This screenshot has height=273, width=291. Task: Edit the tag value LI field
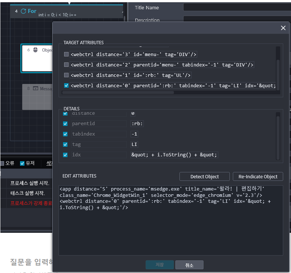pyautogui.click(x=134, y=144)
